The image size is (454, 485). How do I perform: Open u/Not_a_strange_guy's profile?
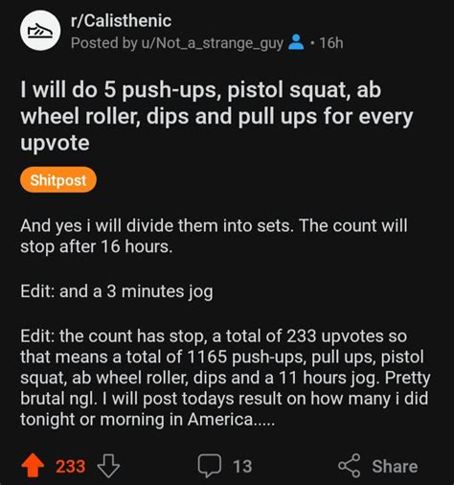(x=212, y=43)
